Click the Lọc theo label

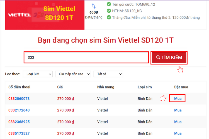tap(13, 74)
